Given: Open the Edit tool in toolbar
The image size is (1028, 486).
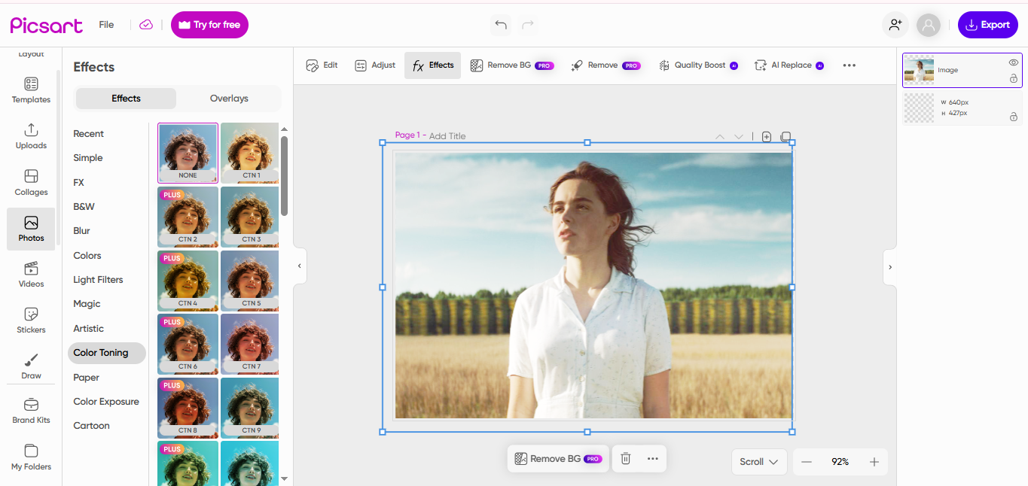Looking at the screenshot, I should (x=322, y=65).
